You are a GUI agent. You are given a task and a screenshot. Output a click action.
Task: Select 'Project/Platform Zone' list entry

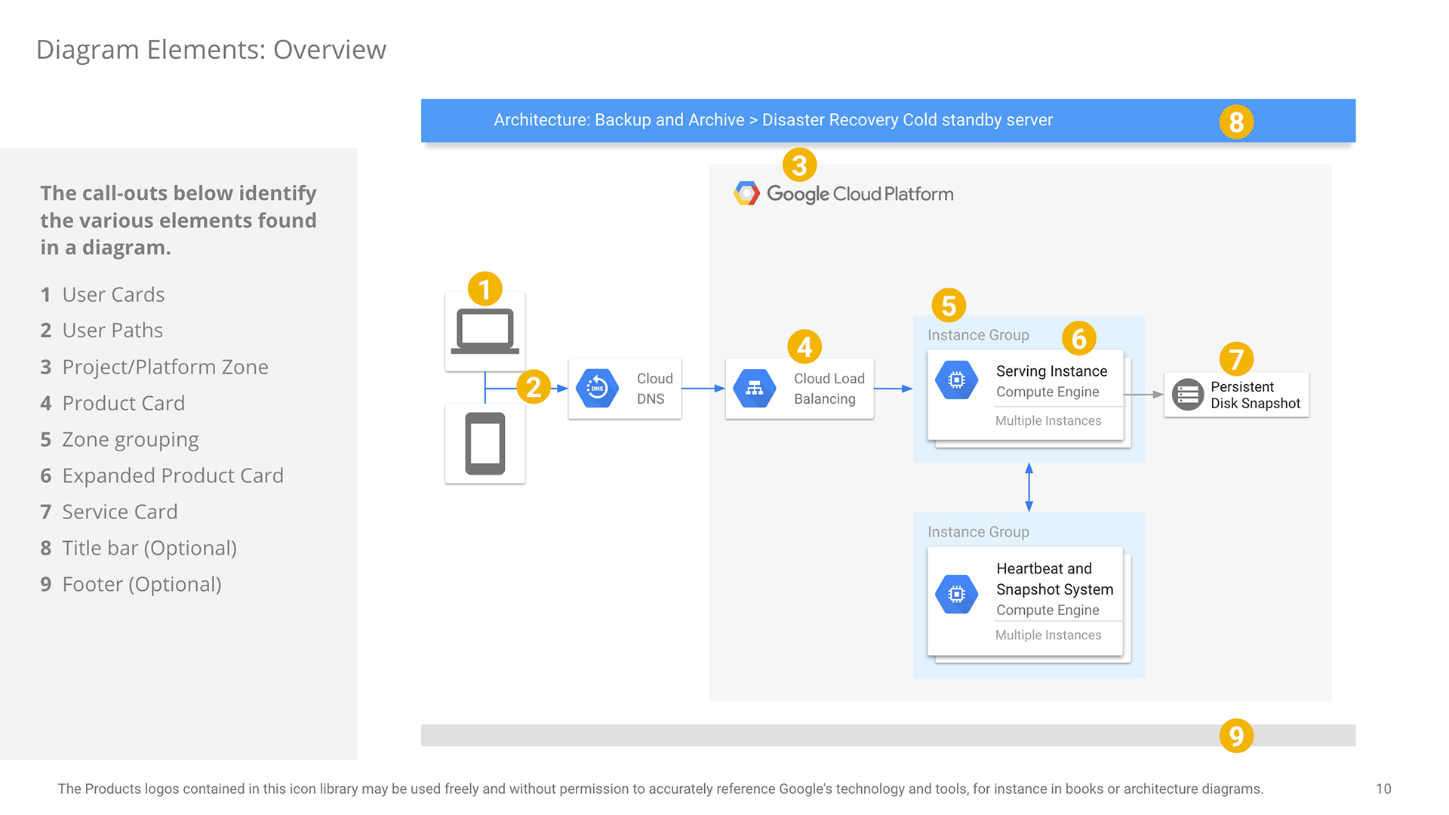(155, 367)
